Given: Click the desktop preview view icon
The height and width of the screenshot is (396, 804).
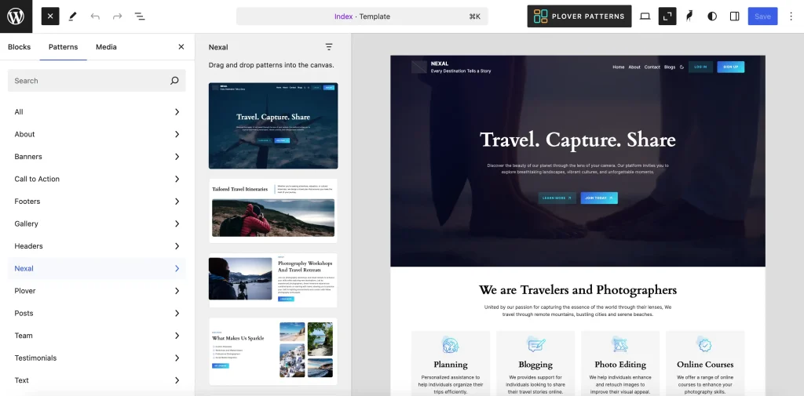Looking at the screenshot, I should pyautogui.click(x=645, y=16).
